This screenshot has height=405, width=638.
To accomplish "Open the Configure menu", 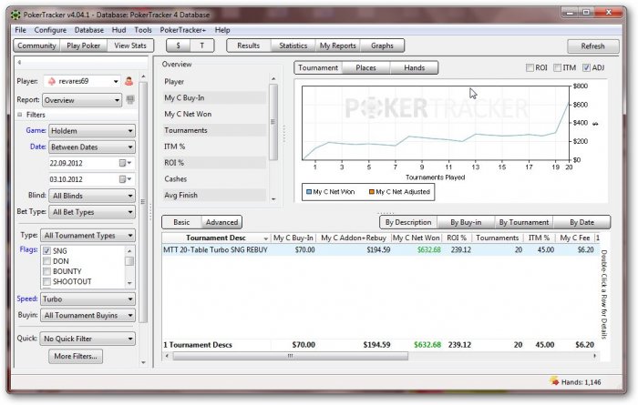I will point(50,30).
